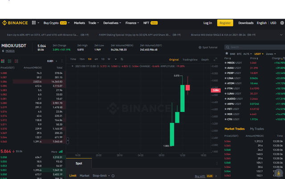Expand chart to fullscreen
This screenshot has height=179, width=285.
click(x=215, y=60)
